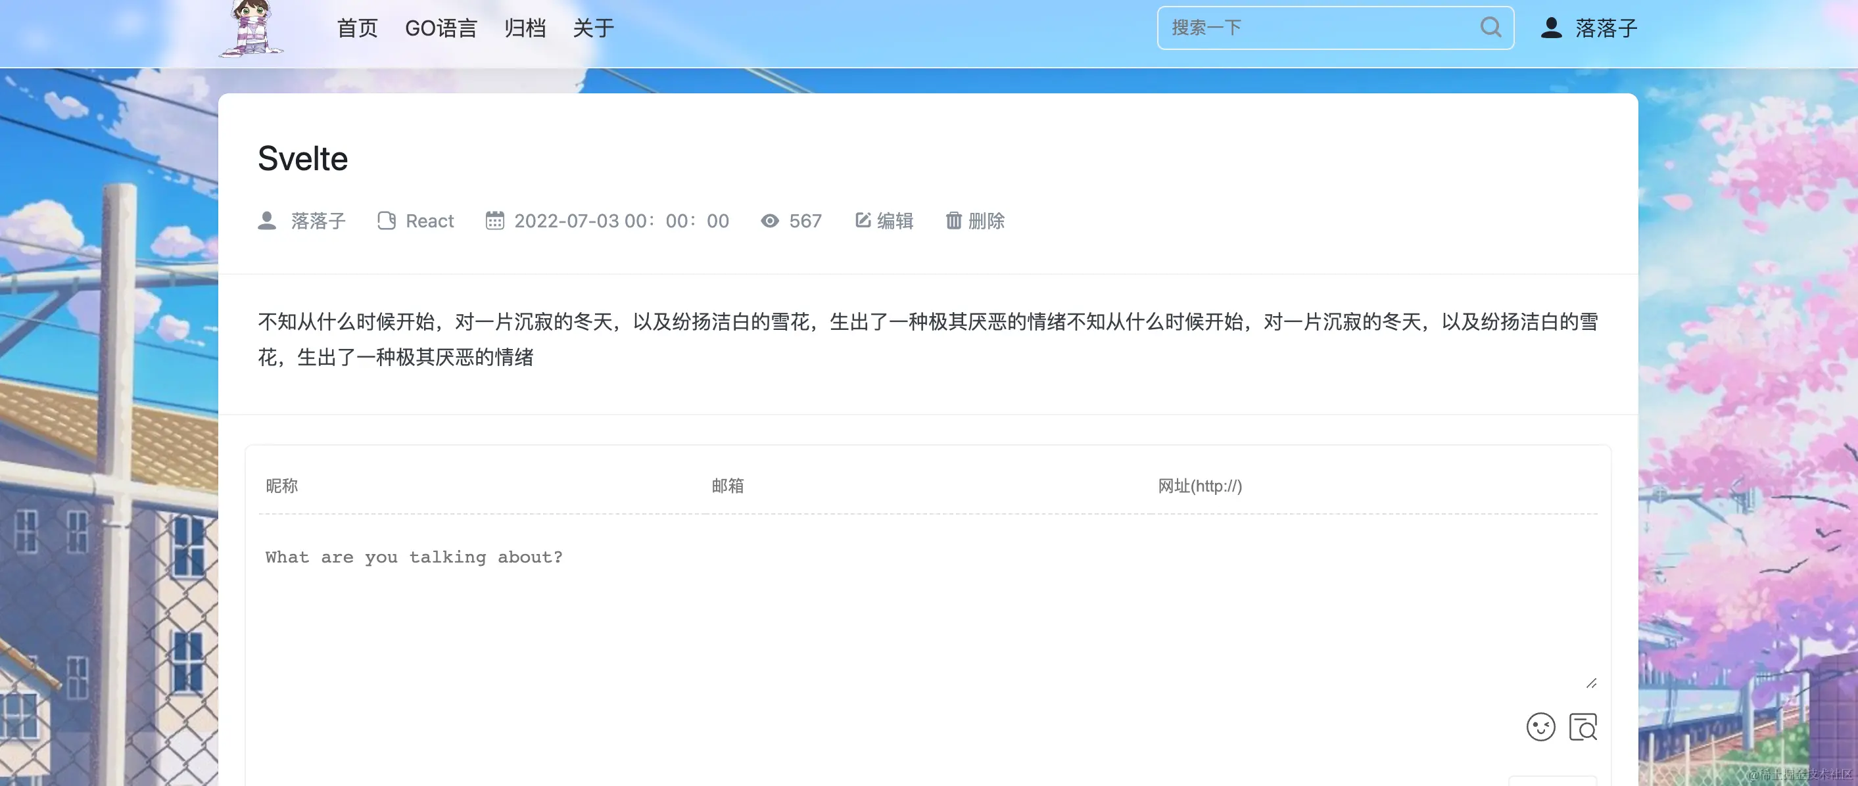Click the category tag icon before React
Screen dimensions: 1858x786
386,221
